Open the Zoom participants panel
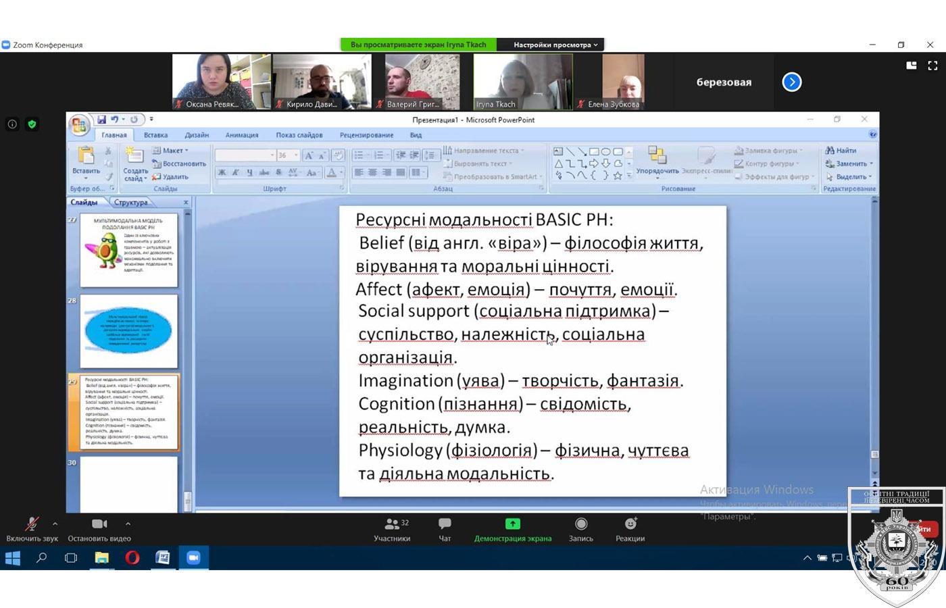The height and width of the screenshot is (608, 946). [x=391, y=524]
